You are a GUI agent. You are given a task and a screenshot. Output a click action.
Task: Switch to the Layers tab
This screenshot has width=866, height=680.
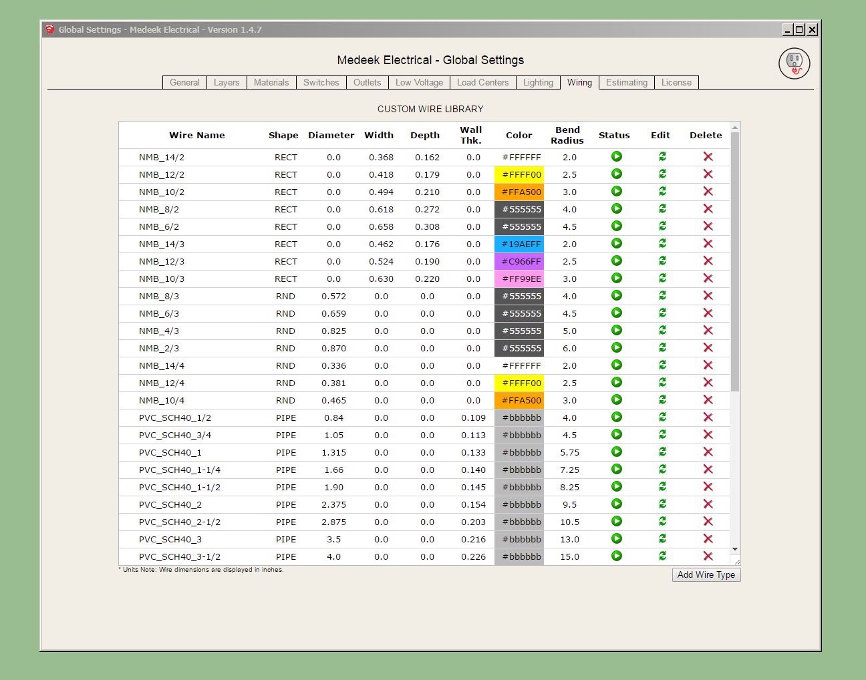coord(227,82)
